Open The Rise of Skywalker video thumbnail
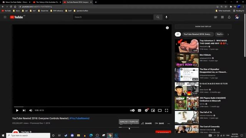The image size is (246, 138). coord(187,74)
